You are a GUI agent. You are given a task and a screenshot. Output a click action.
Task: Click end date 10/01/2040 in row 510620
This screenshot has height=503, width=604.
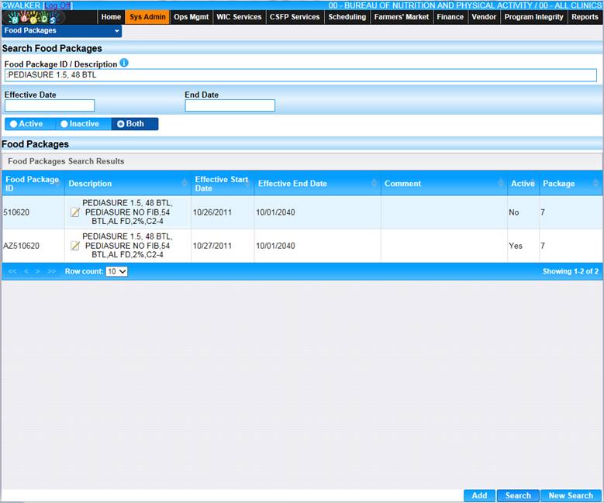pyautogui.click(x=275, y=212)
